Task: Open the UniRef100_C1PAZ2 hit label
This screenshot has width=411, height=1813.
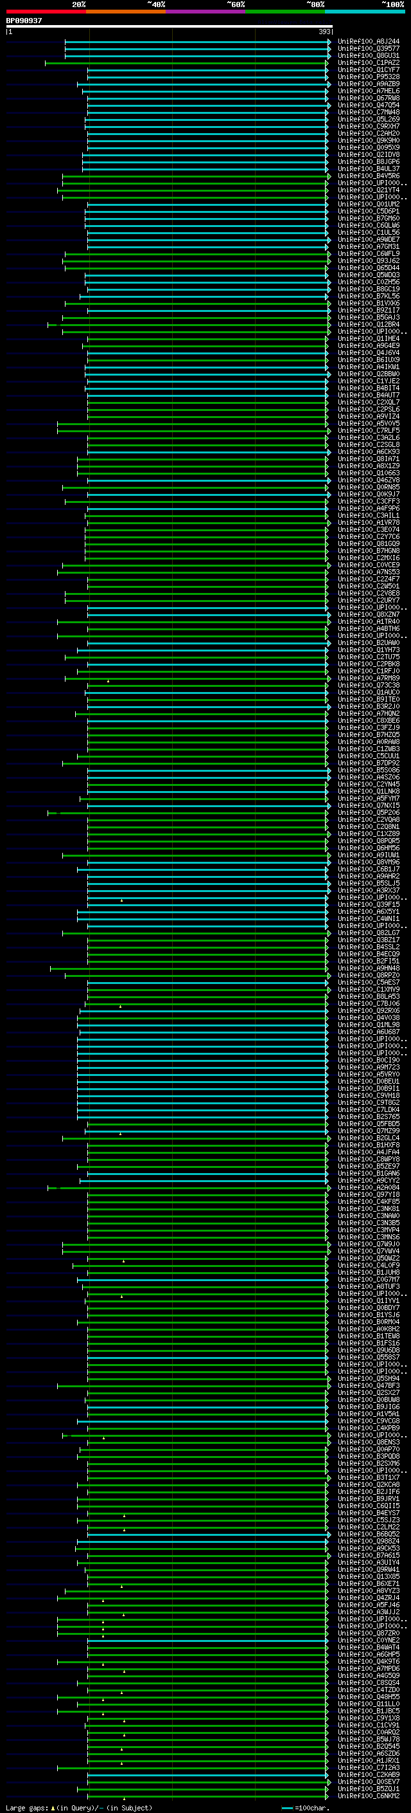Action: [369, 62]
